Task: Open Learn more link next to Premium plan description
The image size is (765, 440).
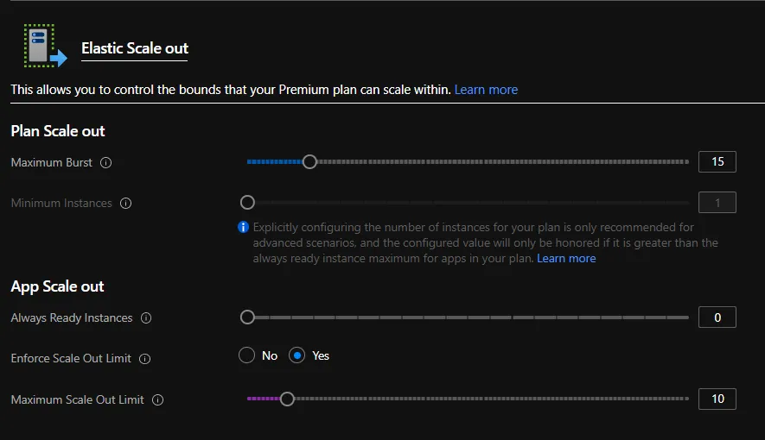Action: 486,90
